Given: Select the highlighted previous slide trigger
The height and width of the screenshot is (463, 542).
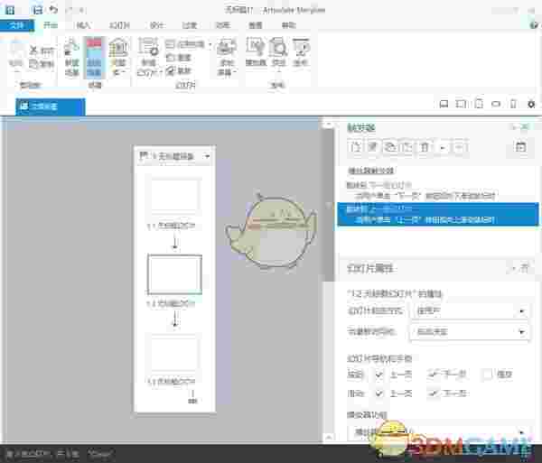Looking at the screenshot, I should [x=438, y=214].
